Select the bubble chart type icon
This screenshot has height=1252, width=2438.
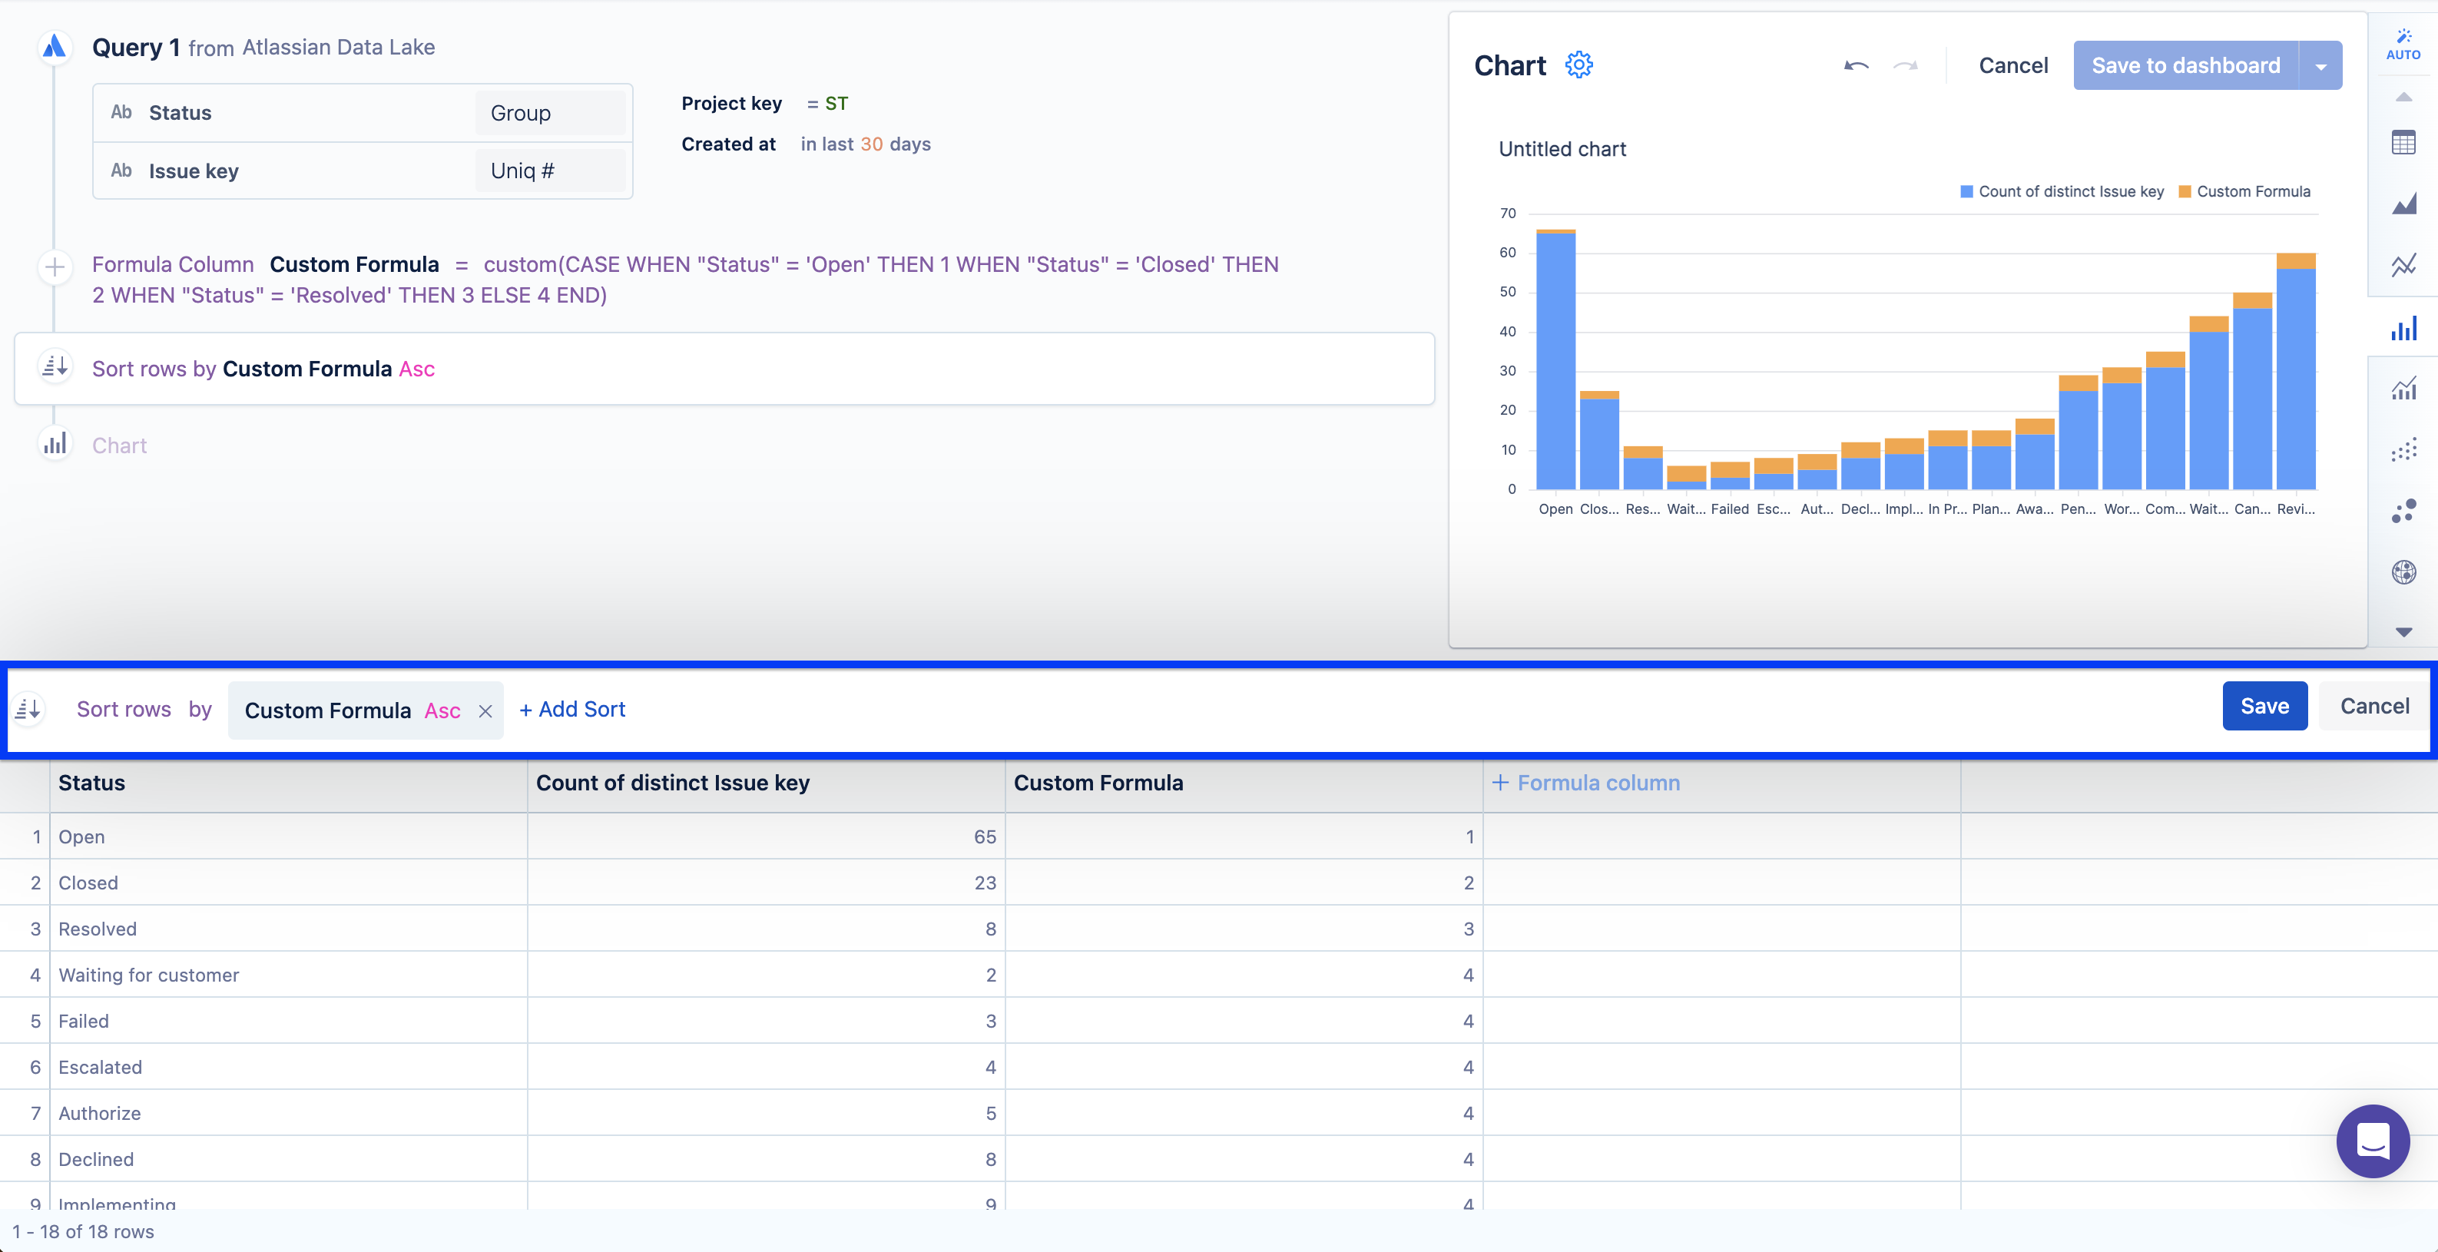click(2403, 511)
